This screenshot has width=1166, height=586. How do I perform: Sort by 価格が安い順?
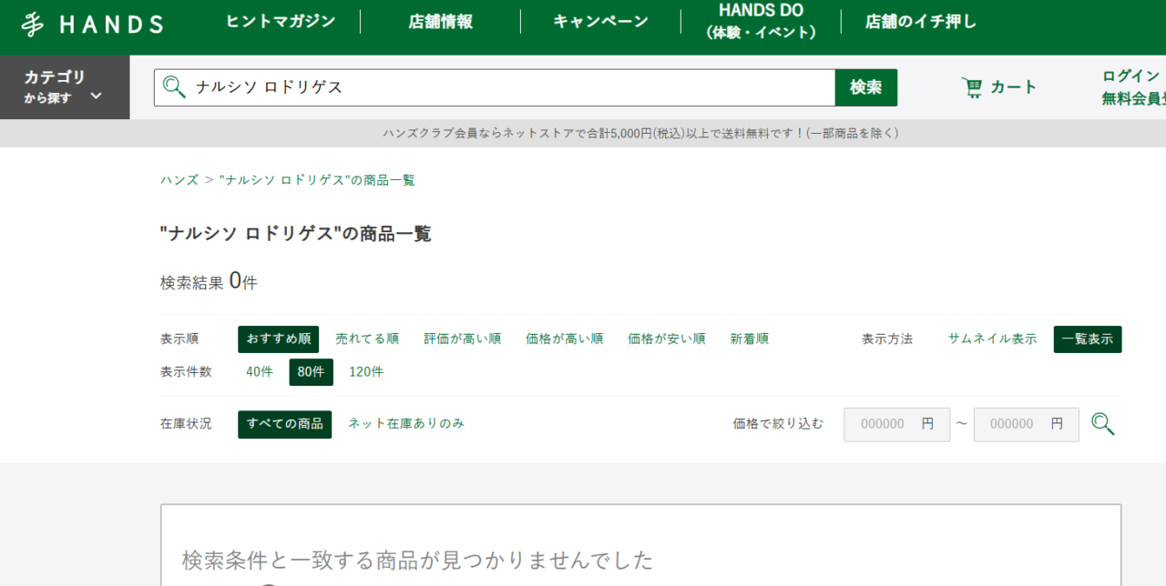[667, 339]
